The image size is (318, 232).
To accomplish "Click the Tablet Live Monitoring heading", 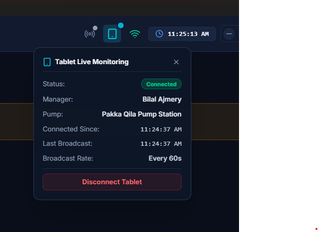I will (92, 62).
